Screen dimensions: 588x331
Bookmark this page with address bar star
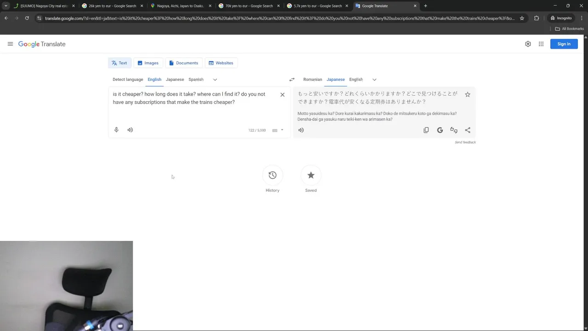click(x=522, y=18)
